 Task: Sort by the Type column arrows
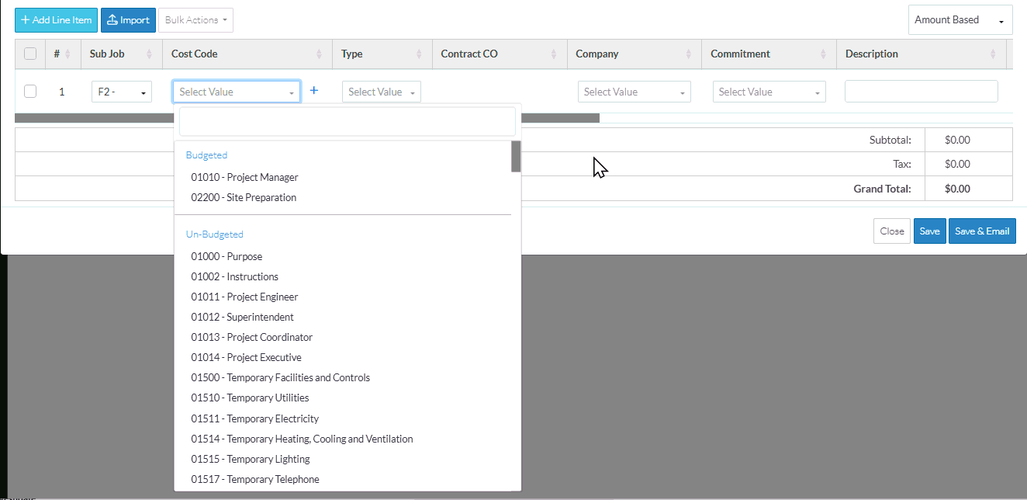pos(419,54)
